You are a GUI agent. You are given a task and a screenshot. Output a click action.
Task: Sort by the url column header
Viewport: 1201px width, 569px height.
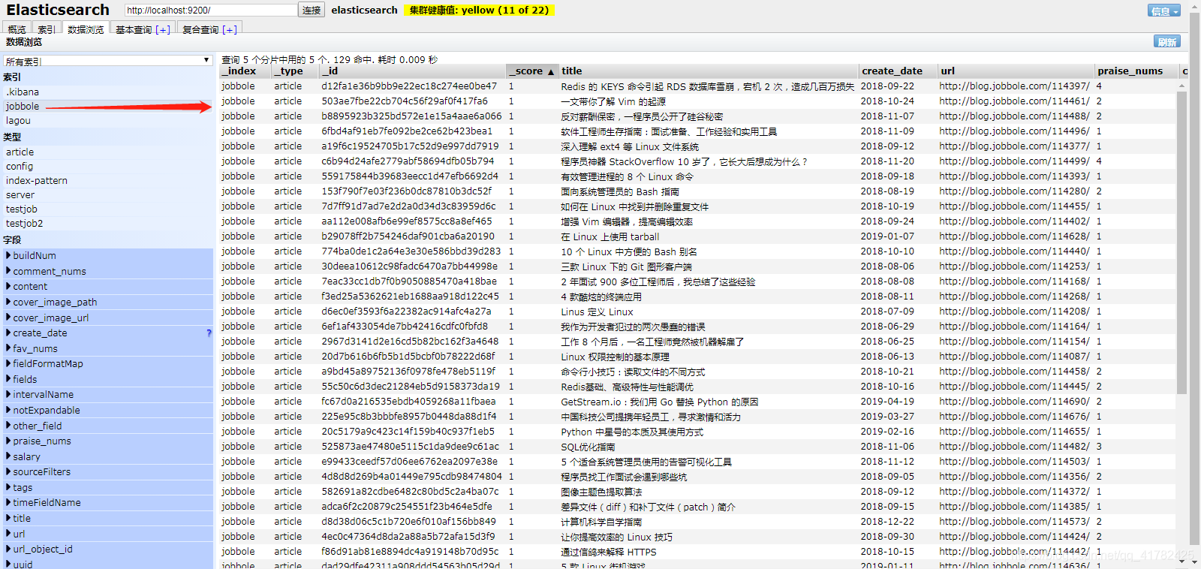point(1016,71)
